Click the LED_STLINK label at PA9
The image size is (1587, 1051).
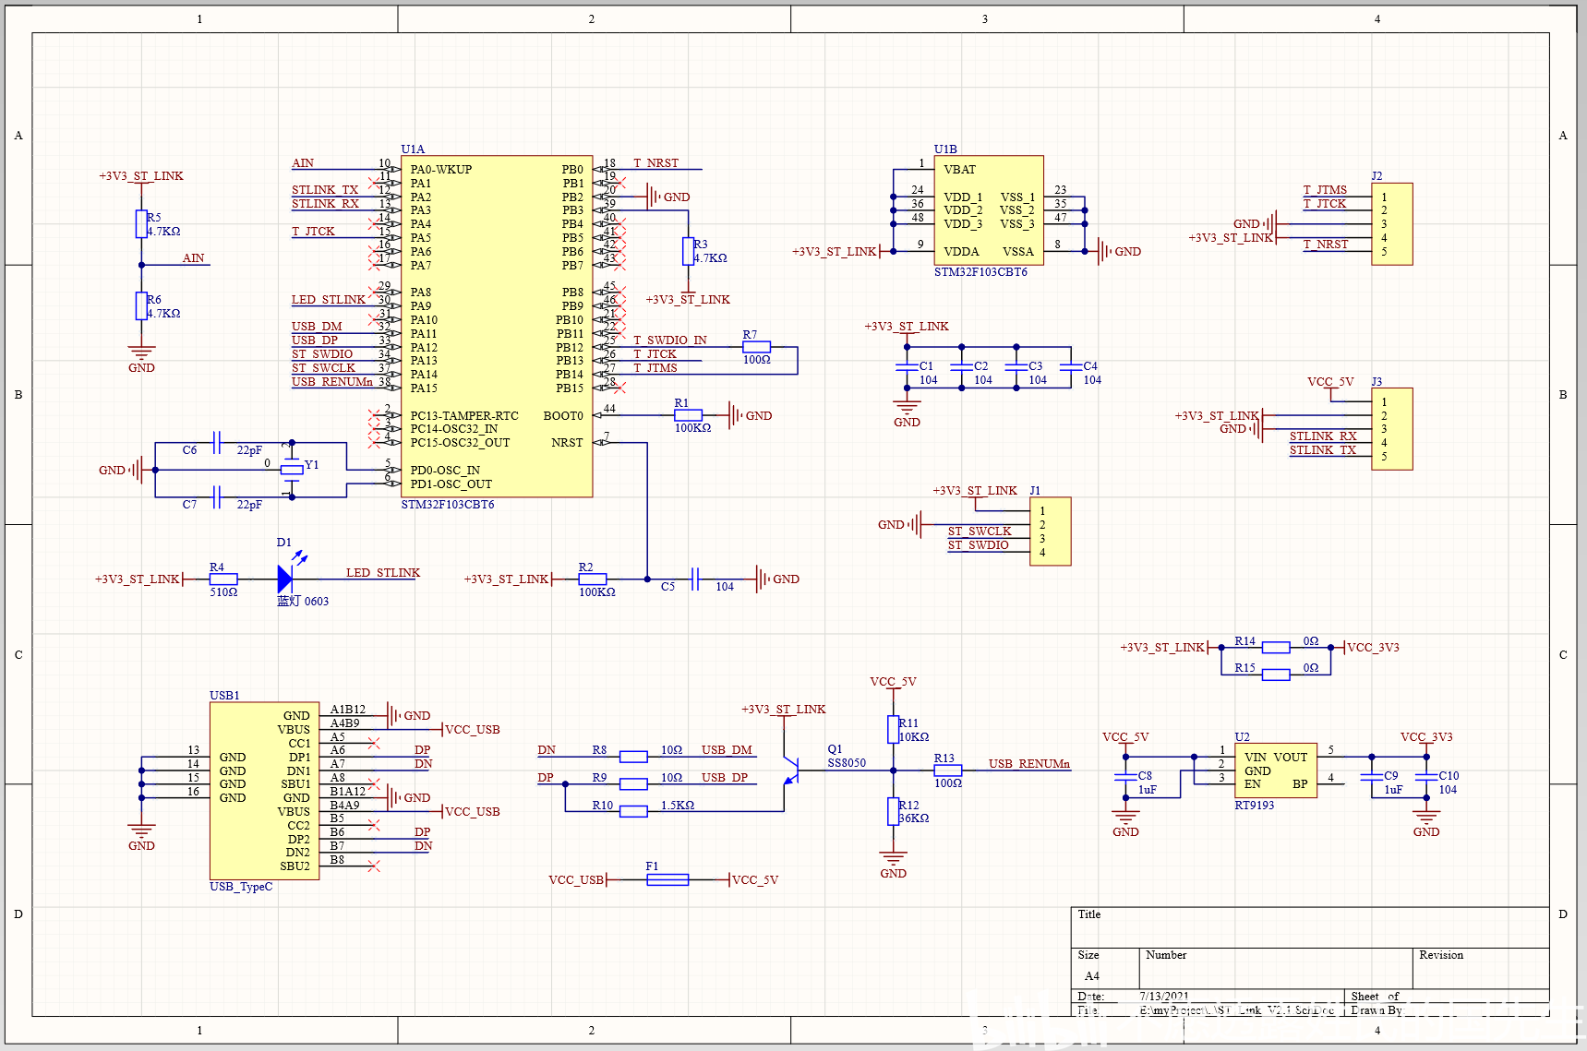pos(329,300)
